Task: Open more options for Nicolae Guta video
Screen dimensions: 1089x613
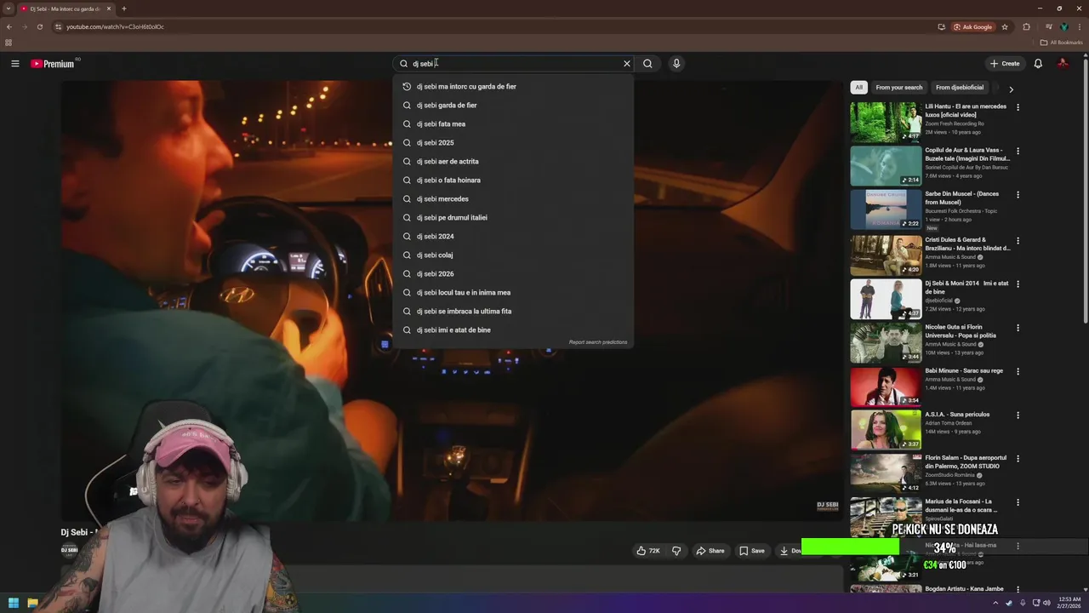Action: coord(1018,328)
